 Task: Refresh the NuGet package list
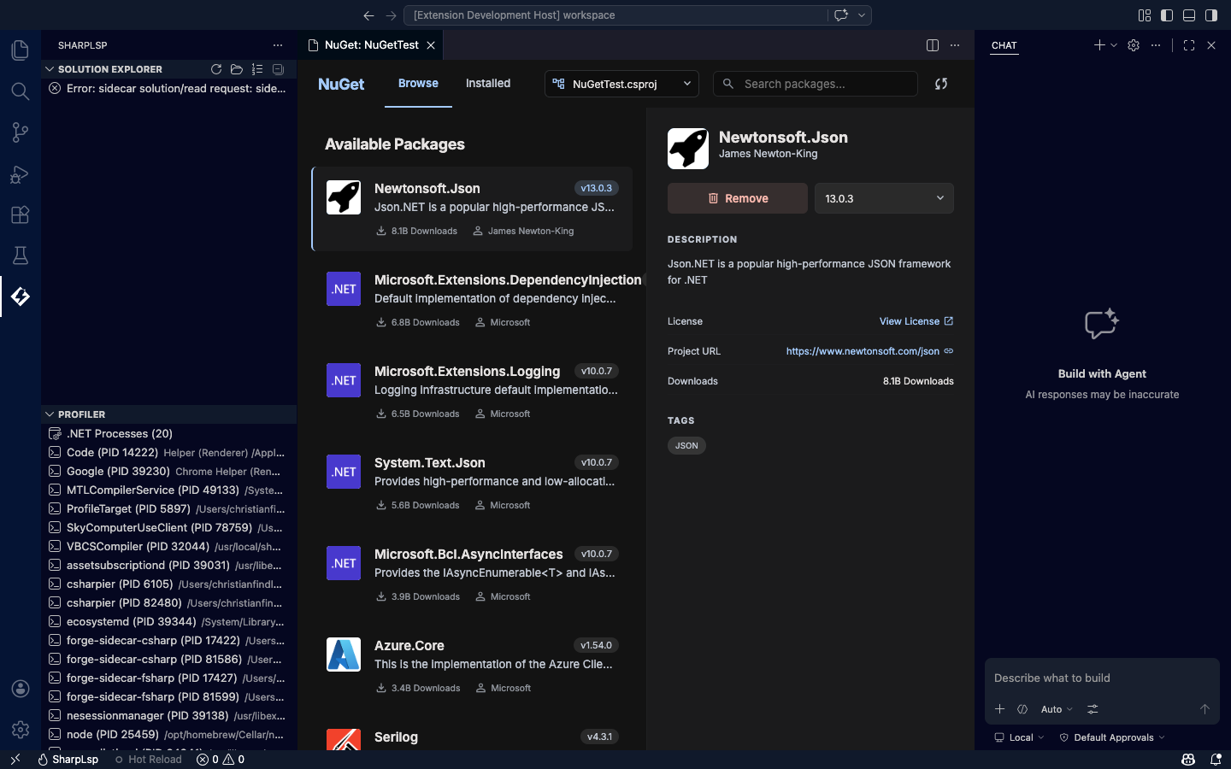point(941,84)
